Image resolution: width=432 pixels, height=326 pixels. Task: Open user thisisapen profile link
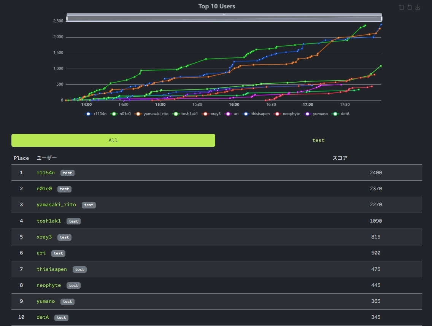pyautogui.click(x=52, y=269)
